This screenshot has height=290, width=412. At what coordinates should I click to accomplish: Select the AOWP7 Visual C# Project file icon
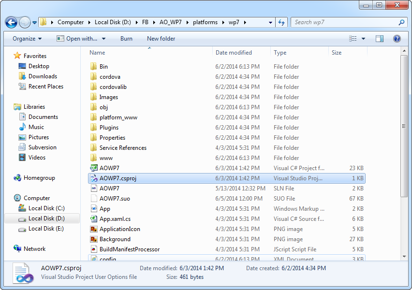pos(94,168)
